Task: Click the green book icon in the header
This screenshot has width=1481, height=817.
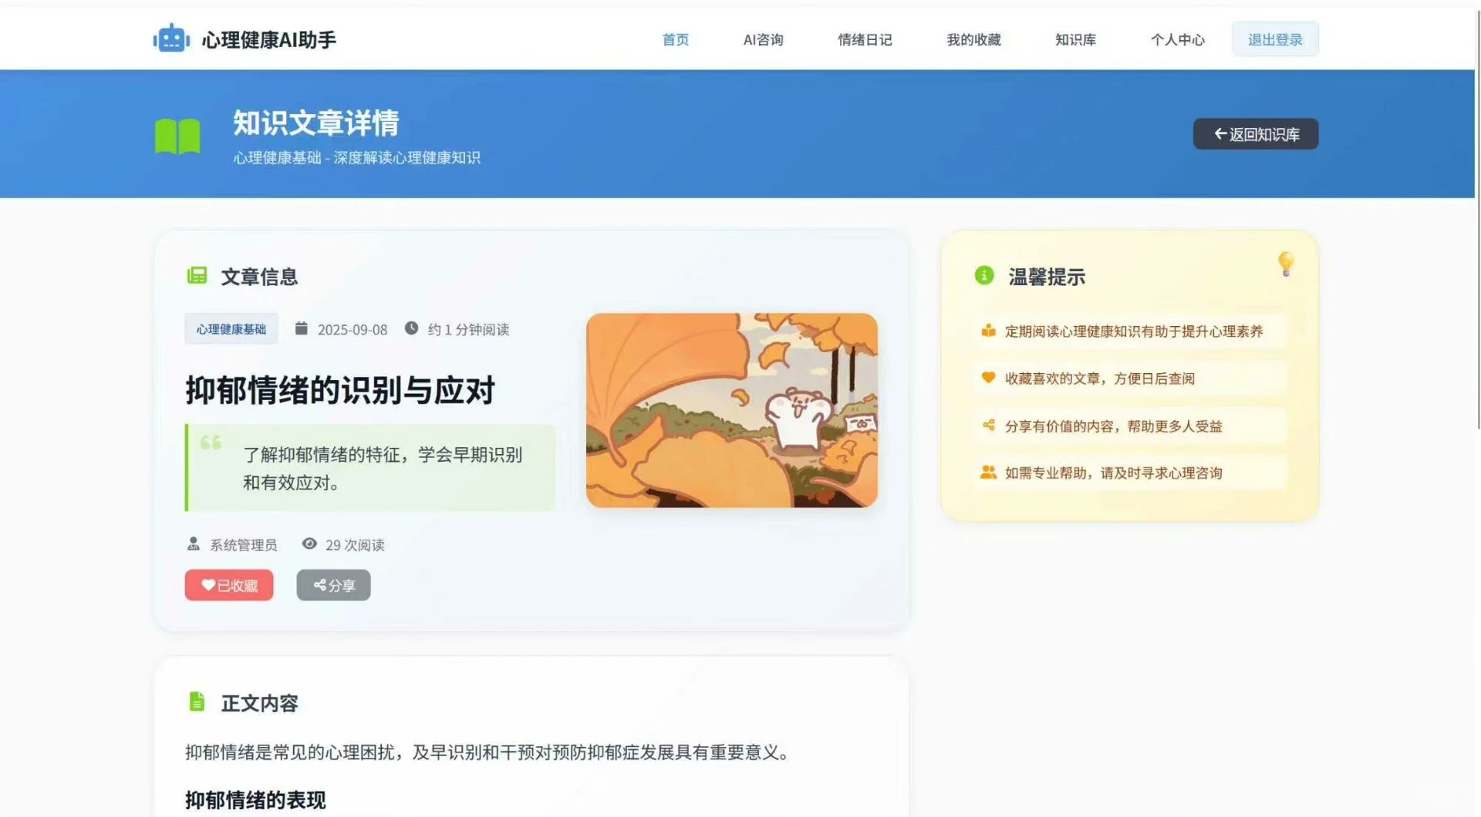Action: pyautogui.click(x=177, y=135)
